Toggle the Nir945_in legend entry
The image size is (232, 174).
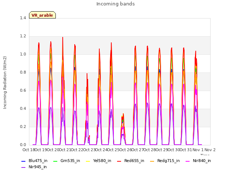(34, 167)
